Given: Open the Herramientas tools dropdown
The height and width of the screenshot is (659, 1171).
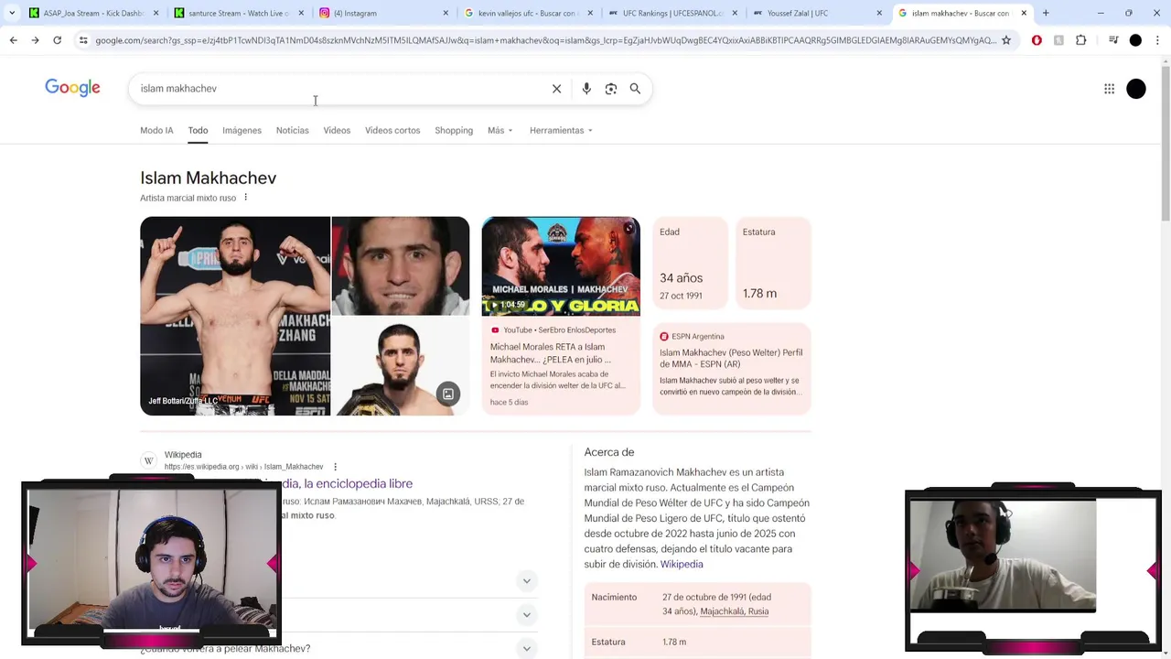Looking at the screenshot, I should 561,130.
